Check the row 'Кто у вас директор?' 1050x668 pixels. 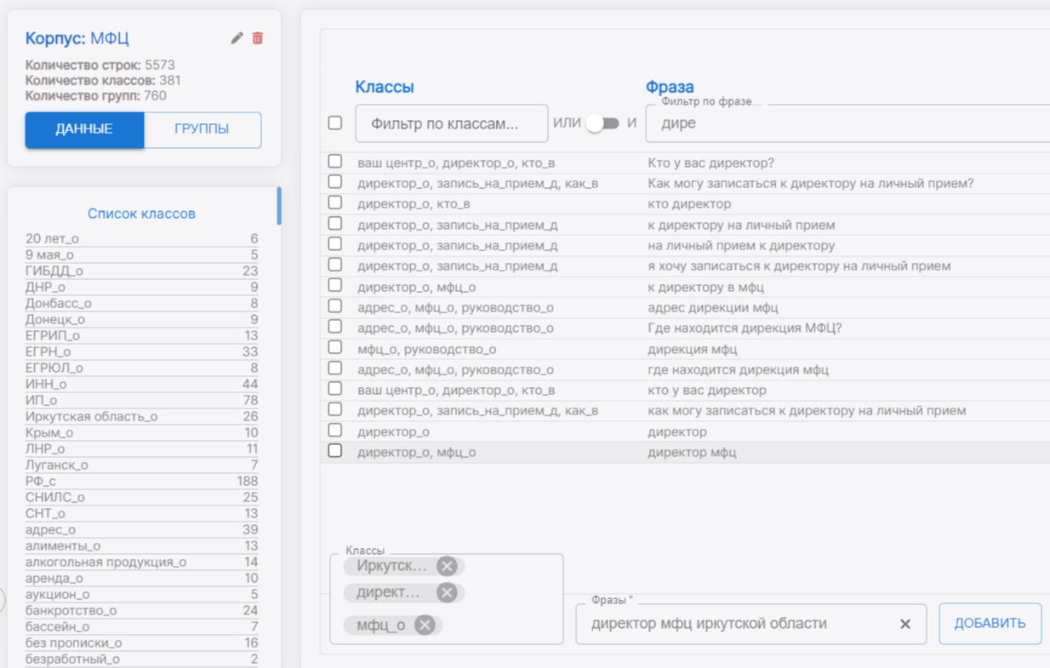pos(335,162)
